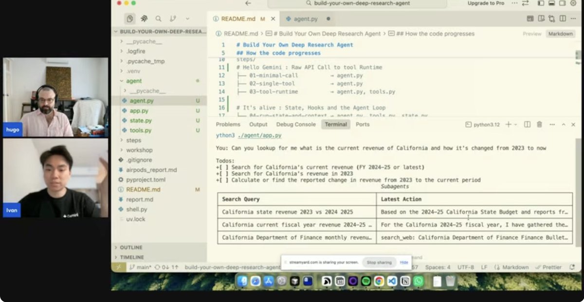584x302 pixels.
Task: Open more editor actions ellipsis
Action: point(573,19)
